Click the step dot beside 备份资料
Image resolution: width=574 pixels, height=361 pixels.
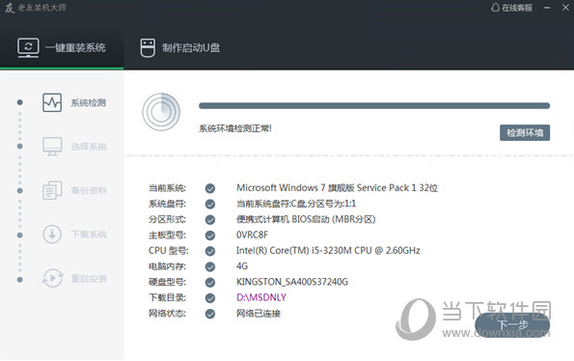(x=19, y=190)
